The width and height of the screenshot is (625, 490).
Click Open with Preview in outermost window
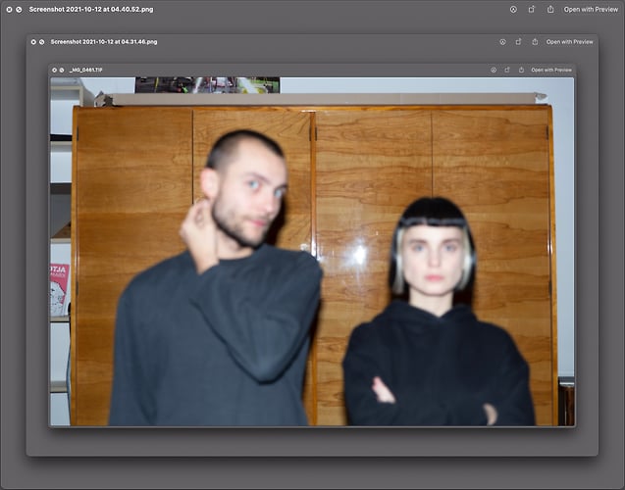click(x=591, y=9)
